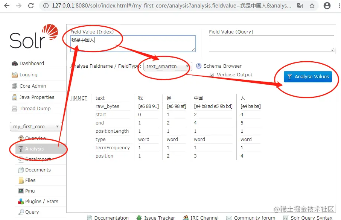This screenshot has height=220, width=341.
Task: Click the Field Value (Index) text box
Action: point(132,44)
